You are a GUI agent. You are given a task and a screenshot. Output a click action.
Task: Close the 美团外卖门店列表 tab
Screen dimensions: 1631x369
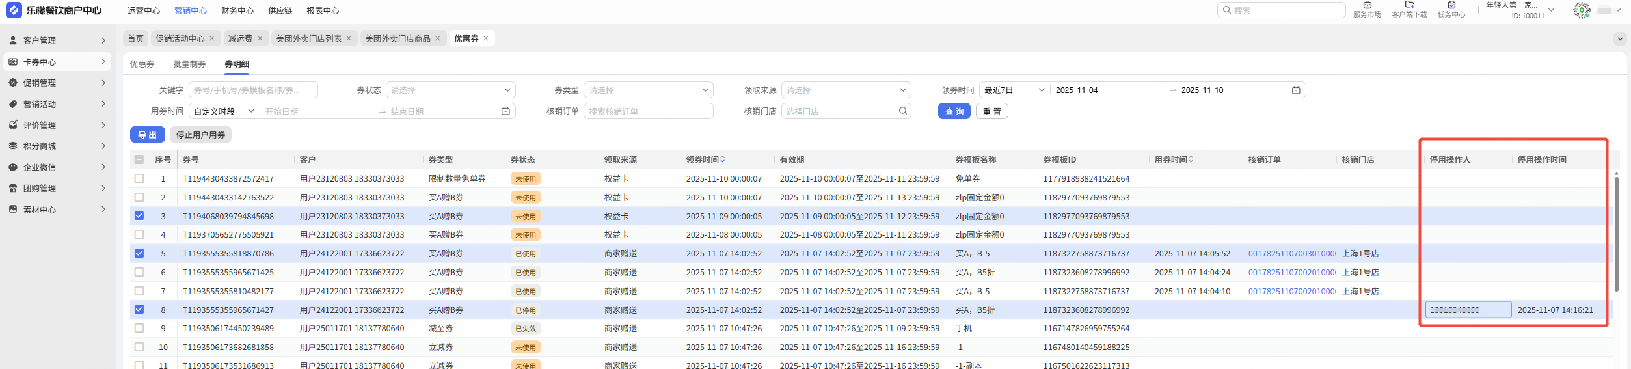tap(349, 38)
